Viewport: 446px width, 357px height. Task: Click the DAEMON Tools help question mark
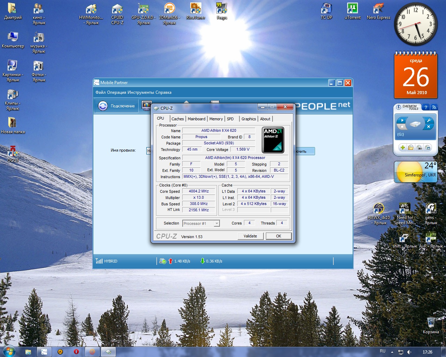tap(426, 107)
